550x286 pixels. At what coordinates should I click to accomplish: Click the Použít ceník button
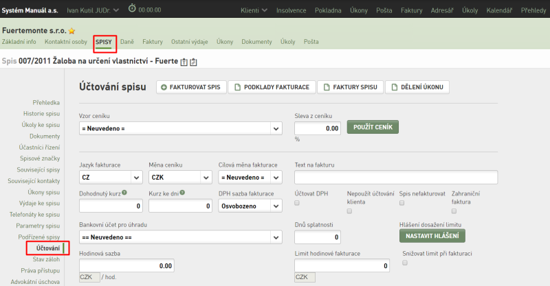pyautogui.click(x=373, y=127)
